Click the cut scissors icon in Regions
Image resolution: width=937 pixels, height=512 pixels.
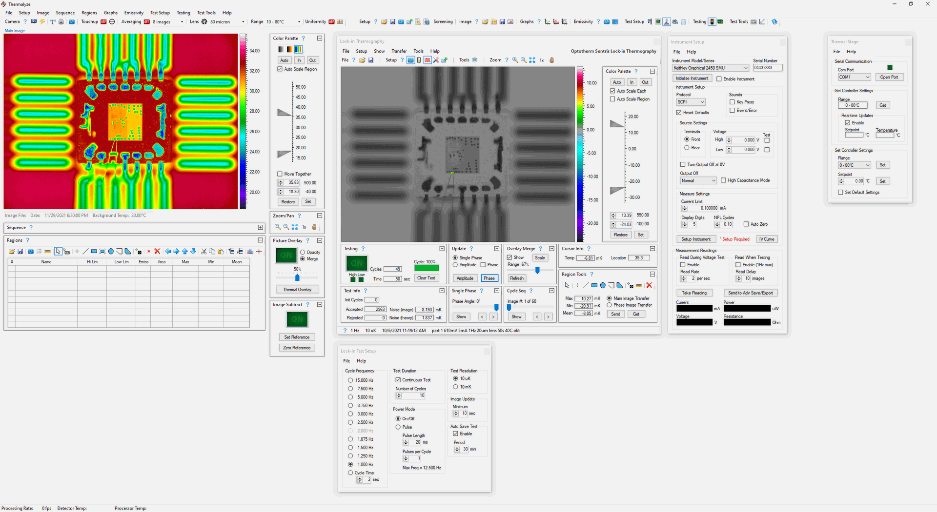(x=204, y=252)
